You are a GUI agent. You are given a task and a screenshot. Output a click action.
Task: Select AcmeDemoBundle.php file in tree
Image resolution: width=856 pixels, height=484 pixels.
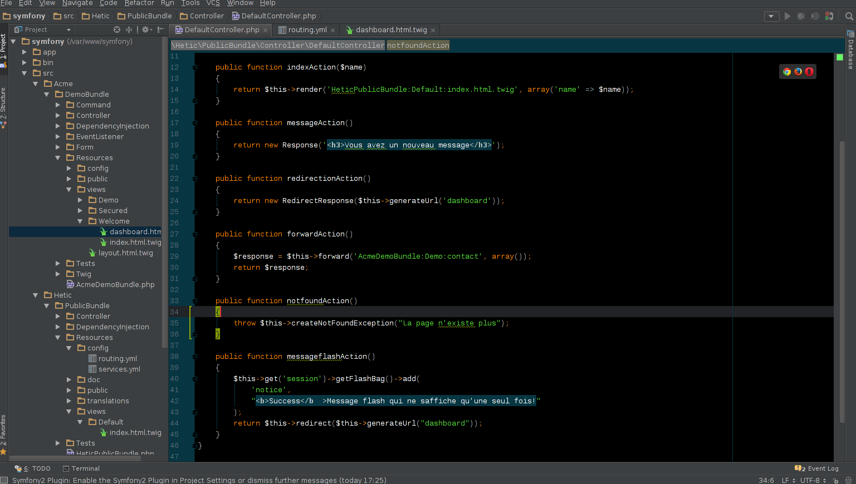point(110,285)
